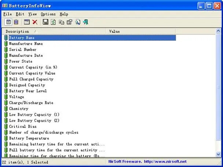Click the Exit door toolbar icon

tap(85, 22)
